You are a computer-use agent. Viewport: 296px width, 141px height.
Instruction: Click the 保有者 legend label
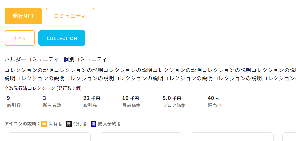point(55,124)
